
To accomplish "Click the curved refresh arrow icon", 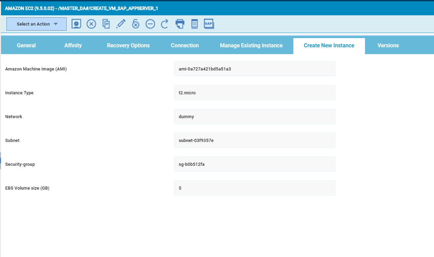I will point(165,24).
